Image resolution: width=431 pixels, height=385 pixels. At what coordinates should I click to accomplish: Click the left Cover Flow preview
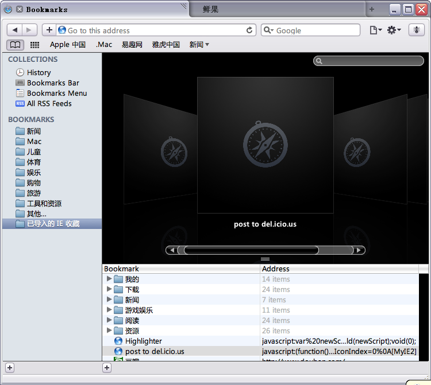tap(160, 149)
